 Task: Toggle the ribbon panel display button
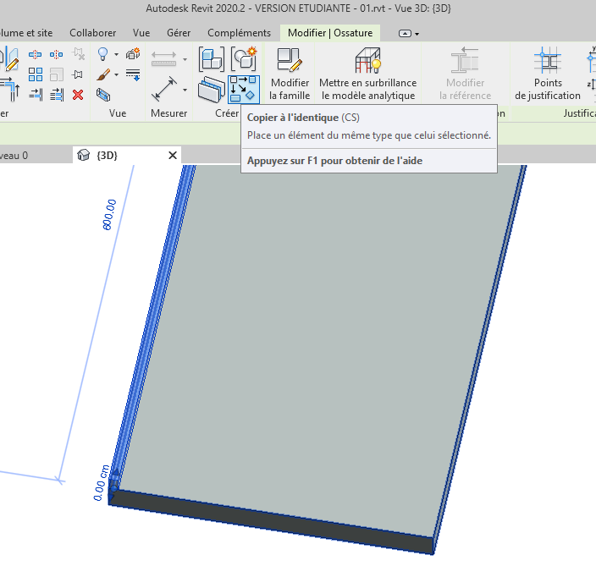click(x=405, y=34)
